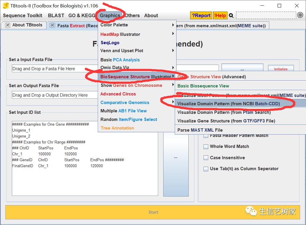Expand the Color Palette submenu
Image resolution: width=306 pixels, height=225 pixels.
(137, 25)
